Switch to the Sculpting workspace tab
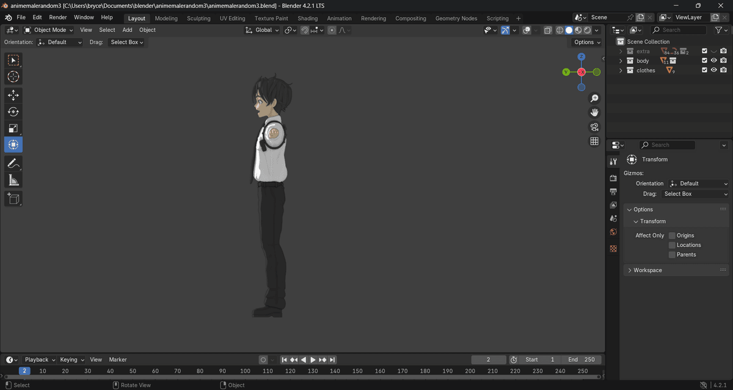733x390 pixels. tap(199, 18)
